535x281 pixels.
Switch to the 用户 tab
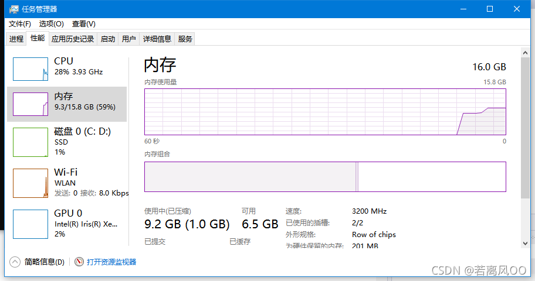pos(129,39)
